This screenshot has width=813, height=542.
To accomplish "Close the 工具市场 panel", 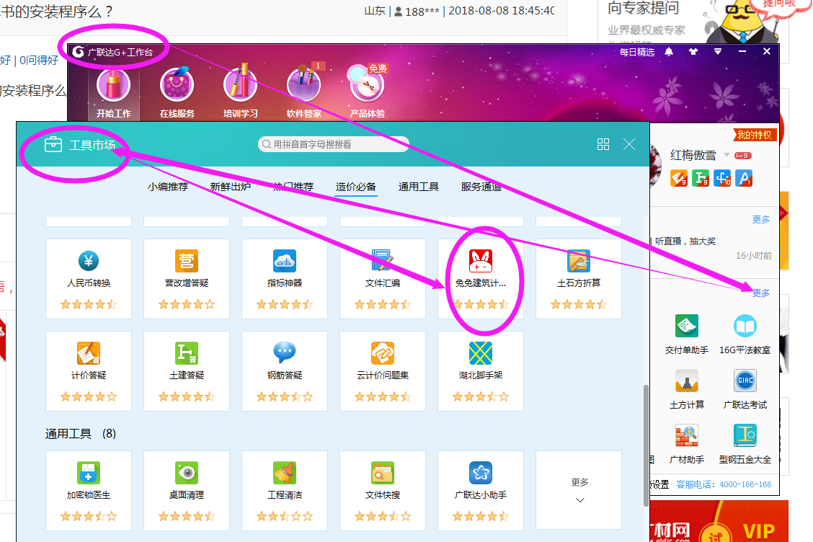I will point(629,144).
